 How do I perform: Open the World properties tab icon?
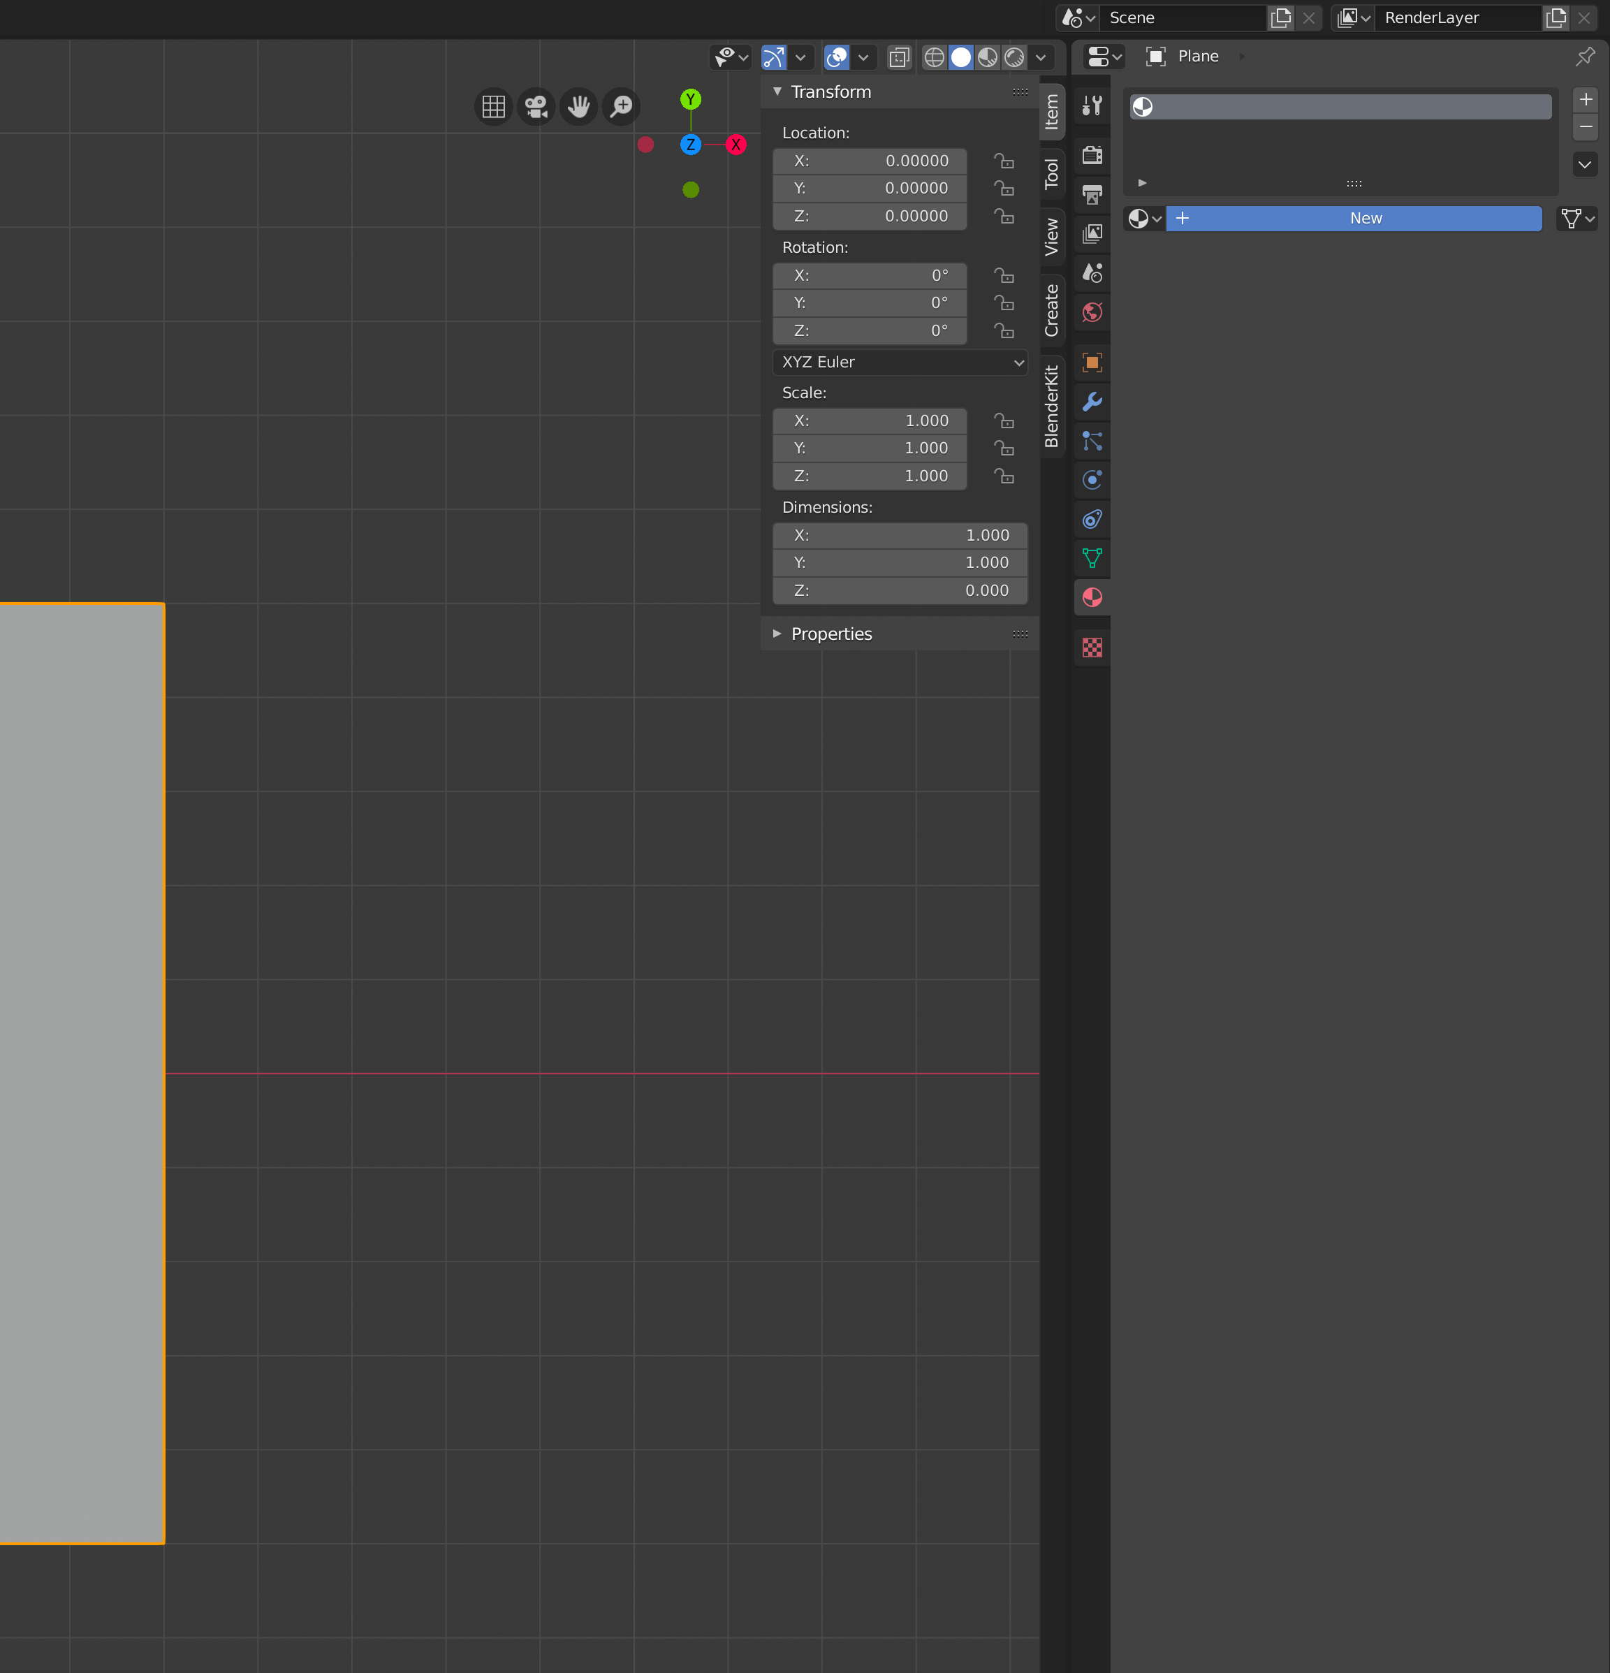click(1092, 312)
